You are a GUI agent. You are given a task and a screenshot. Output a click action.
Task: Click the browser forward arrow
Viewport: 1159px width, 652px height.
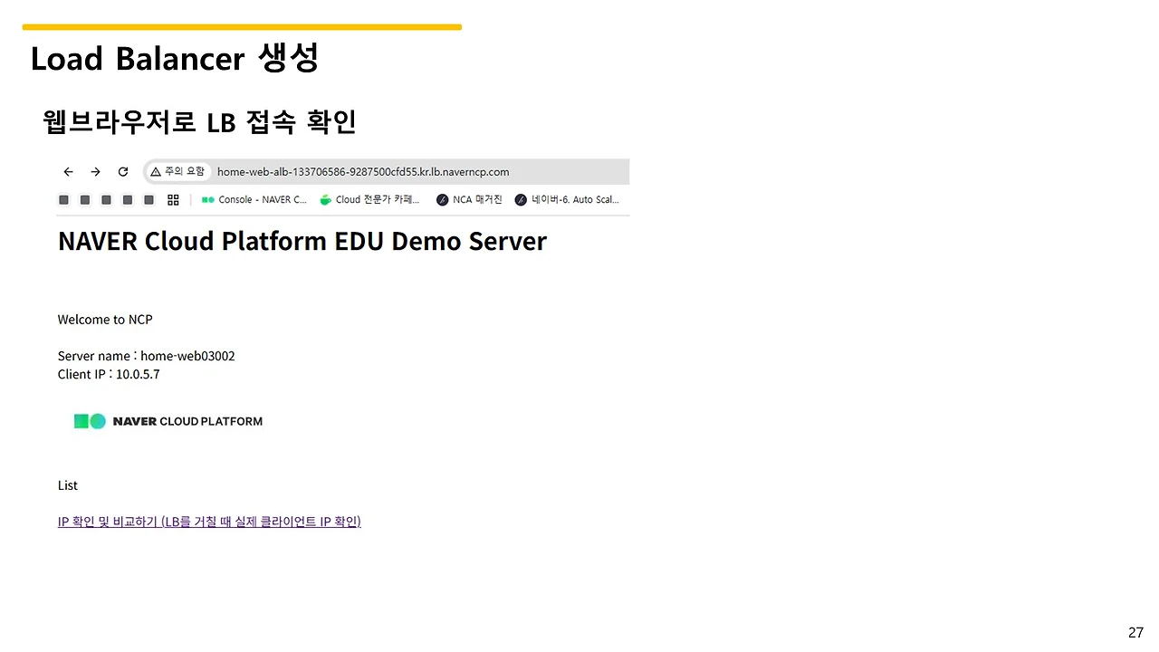95,172
